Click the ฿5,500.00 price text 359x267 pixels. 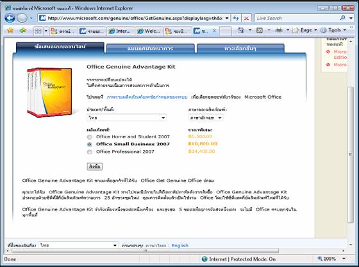200,136
